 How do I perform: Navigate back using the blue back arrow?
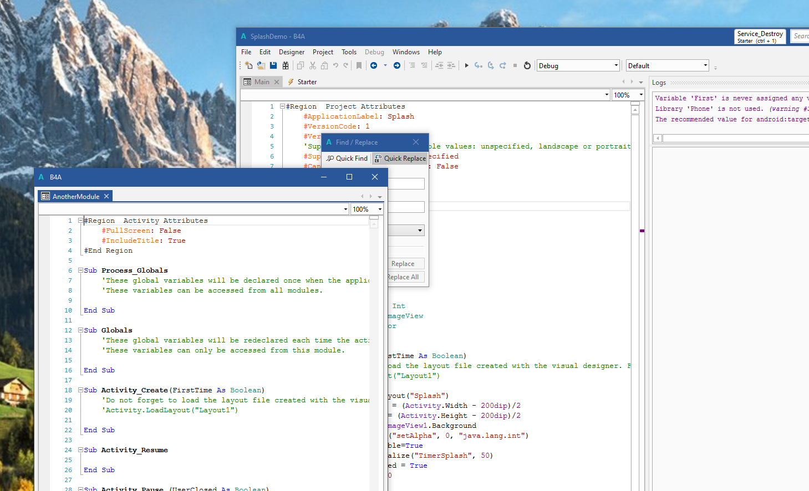pos(374,65)
